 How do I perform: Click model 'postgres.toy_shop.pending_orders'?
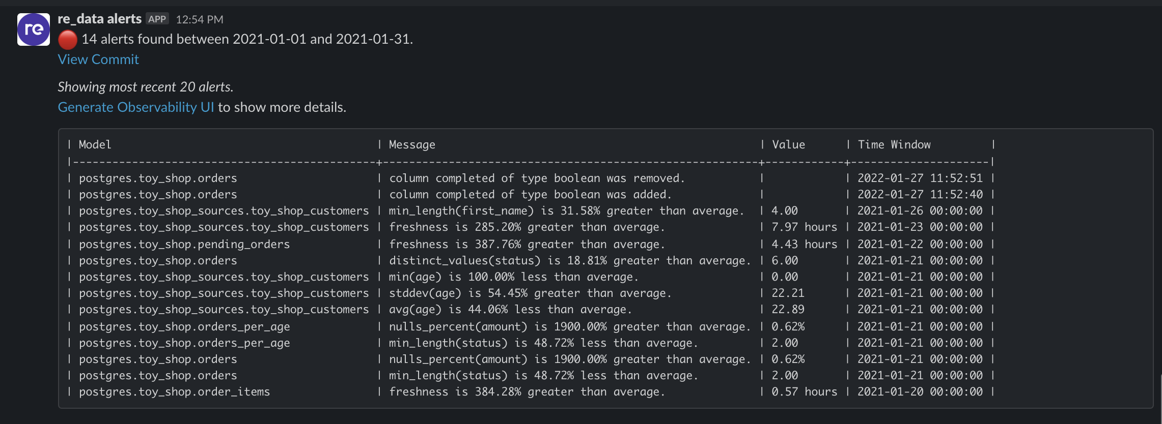[x=184, y=245]
